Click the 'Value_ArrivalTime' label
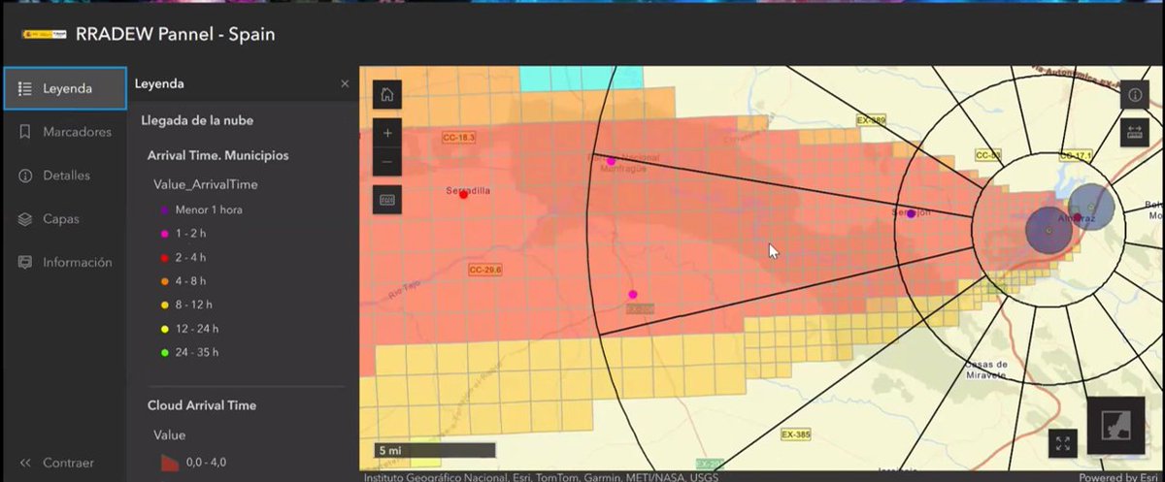Screen dimensions: 1165x482 tap(205, 184)
